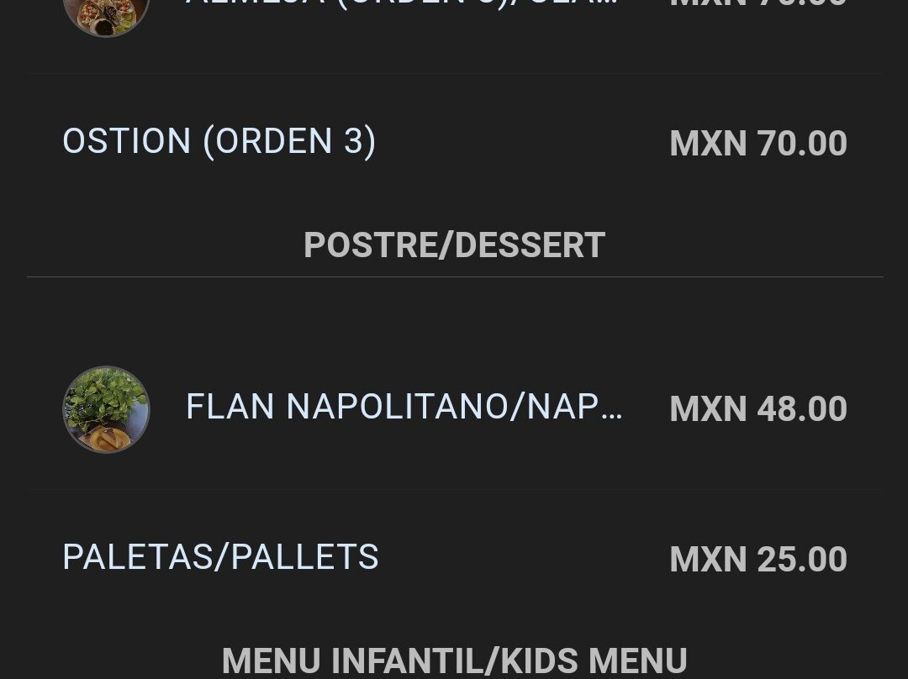Click the MXN 25.00 price
Viewport: 908px width, 679px height.
pyautogui.click(x=758, y=560)
